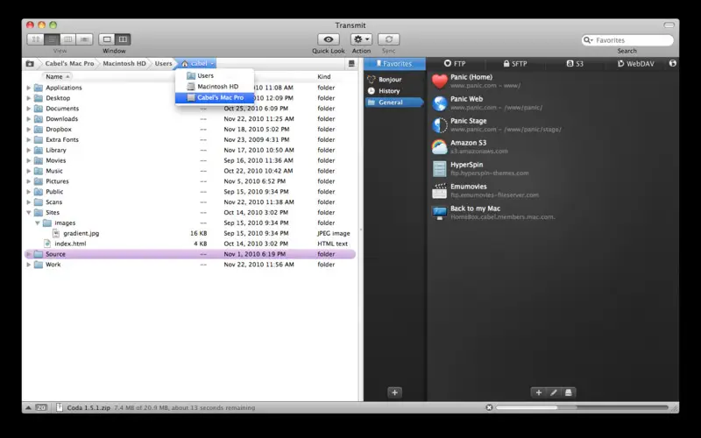Open the Favorites tab
The image size is (701, 438).
pyautogui.click(x=394, y=63)
